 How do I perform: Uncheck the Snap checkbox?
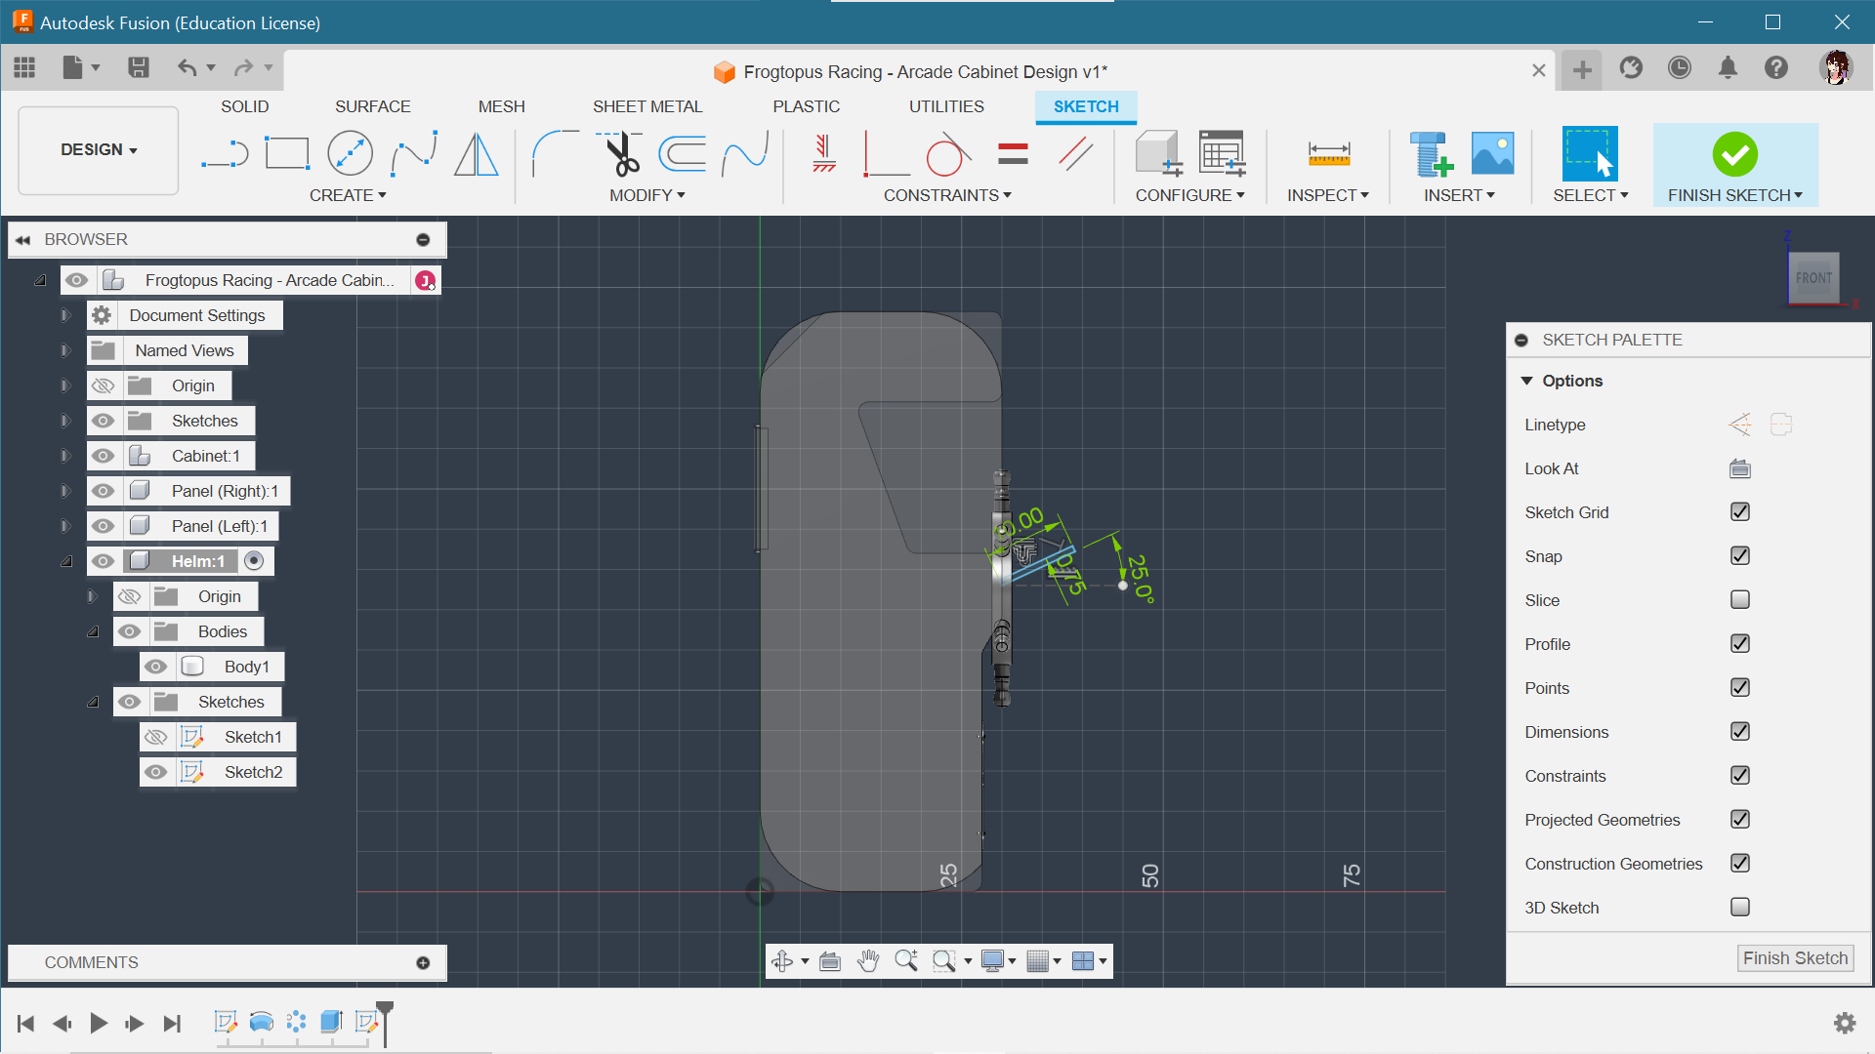tap(1739, 556)
